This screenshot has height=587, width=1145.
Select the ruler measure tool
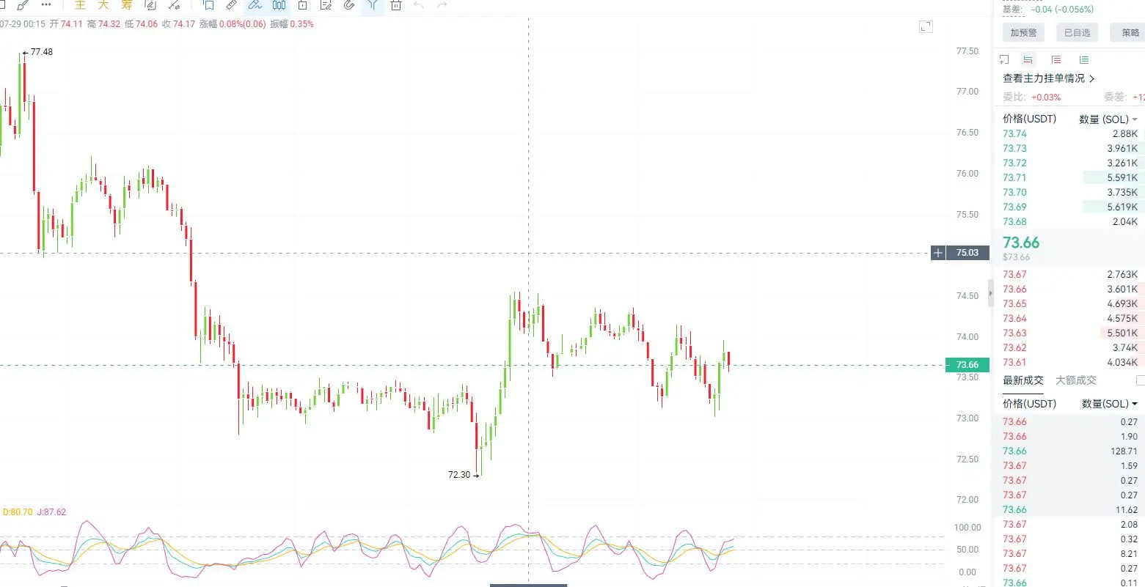point(232,5)
